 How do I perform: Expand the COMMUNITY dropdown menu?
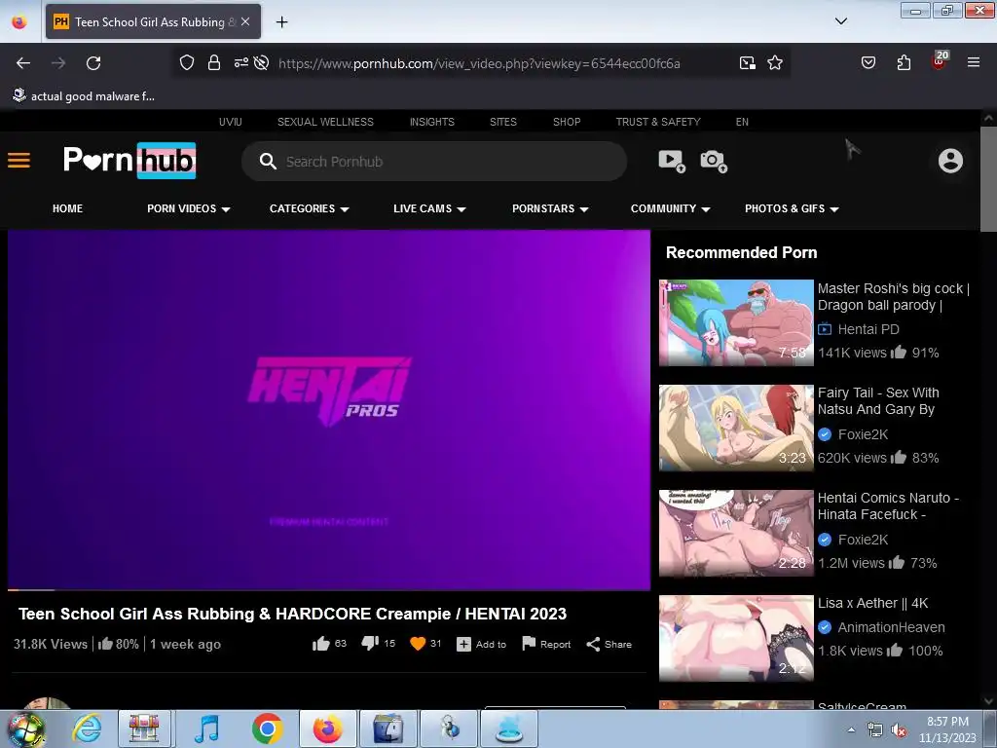670,208
